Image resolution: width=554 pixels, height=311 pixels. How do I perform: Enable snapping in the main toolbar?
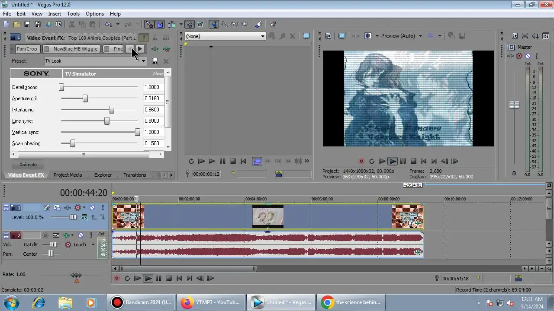click(x=149, y=25)
